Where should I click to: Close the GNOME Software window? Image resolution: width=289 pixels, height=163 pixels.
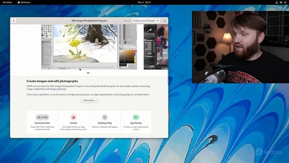coord(165,21)
